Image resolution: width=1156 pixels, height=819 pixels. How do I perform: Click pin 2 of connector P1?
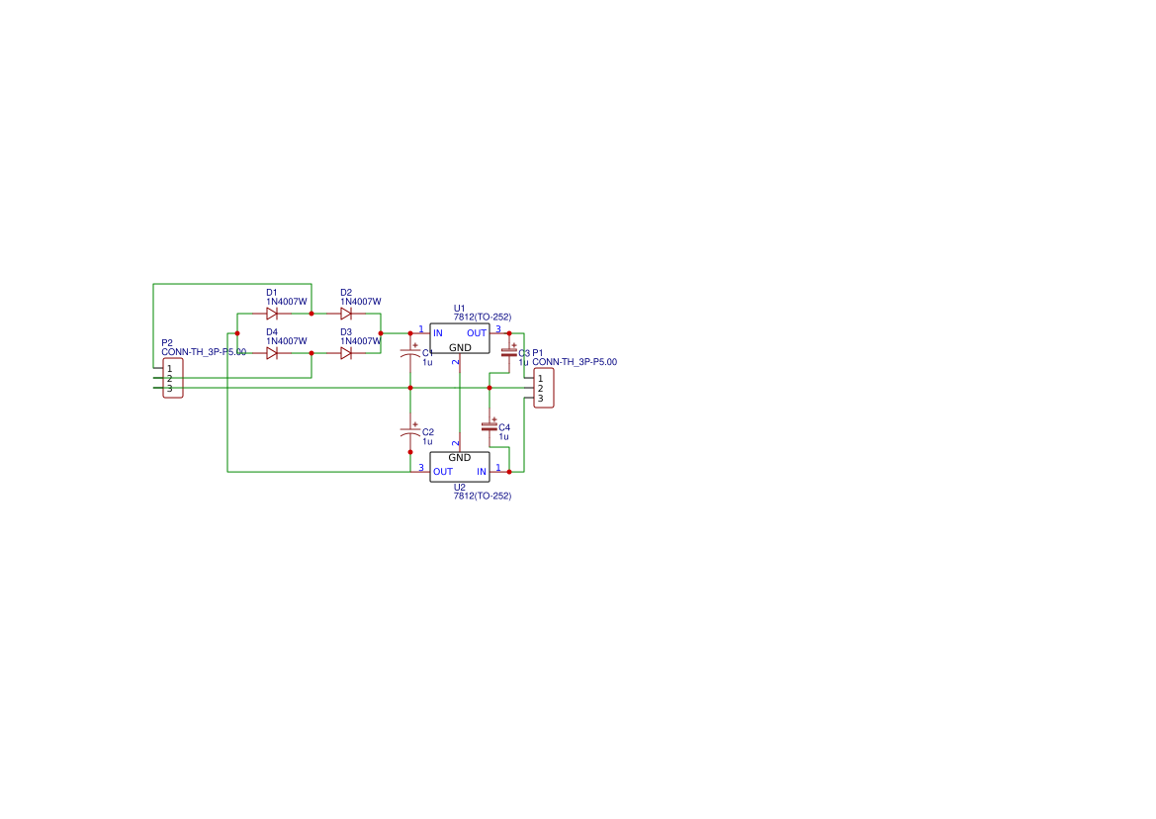click(540, 389)
